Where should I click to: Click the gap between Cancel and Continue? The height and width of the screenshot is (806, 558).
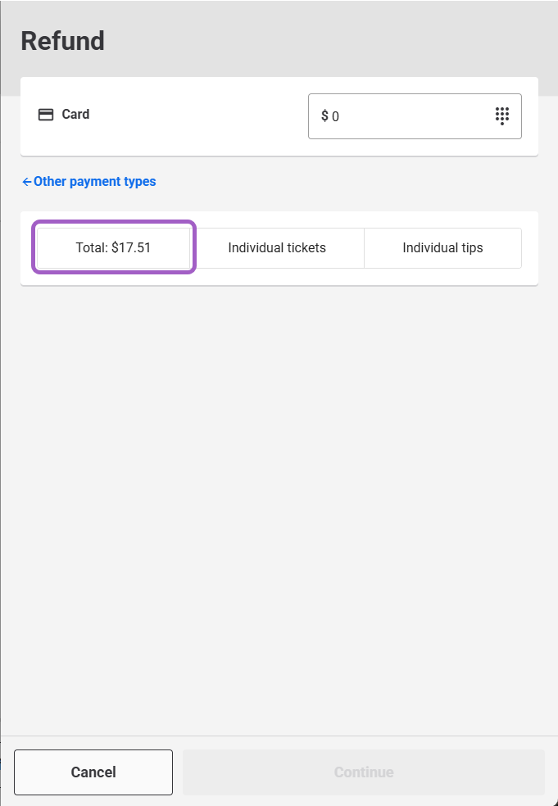pyautogui.click(x=178, y=772)
